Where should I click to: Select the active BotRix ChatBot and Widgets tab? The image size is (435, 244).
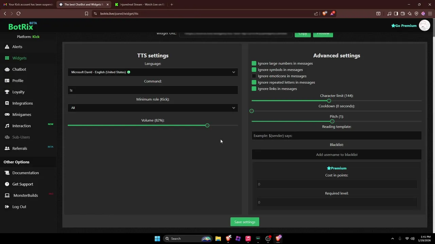pyautogui.click(x=84, y=4)
